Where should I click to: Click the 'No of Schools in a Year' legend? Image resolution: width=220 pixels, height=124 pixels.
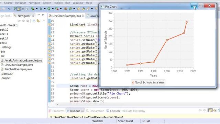tap(148, 83)
